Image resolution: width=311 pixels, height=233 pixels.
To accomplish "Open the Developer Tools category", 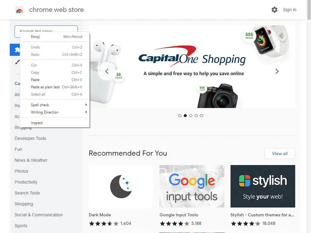I will point(30,138).
